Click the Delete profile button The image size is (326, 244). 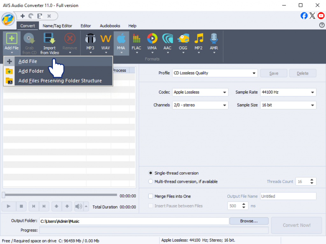pos(302,73)
